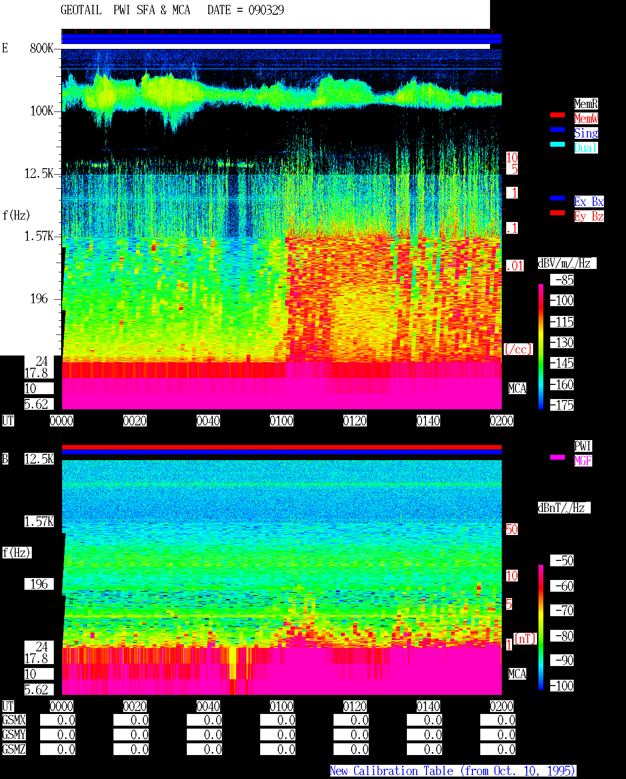Click the dBnT/√Hz color scale bar
The width and height of the screenshot is (626, 779).
click(x=541, y=627)
